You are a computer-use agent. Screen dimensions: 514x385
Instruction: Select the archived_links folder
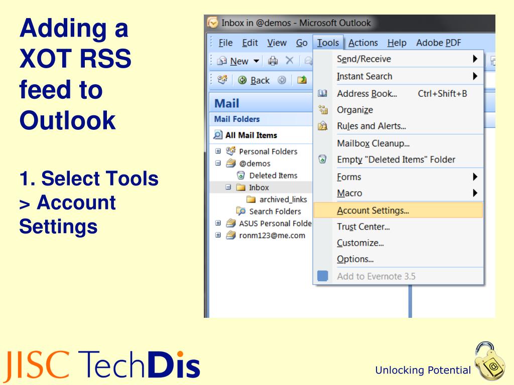(x=283, y=200)
